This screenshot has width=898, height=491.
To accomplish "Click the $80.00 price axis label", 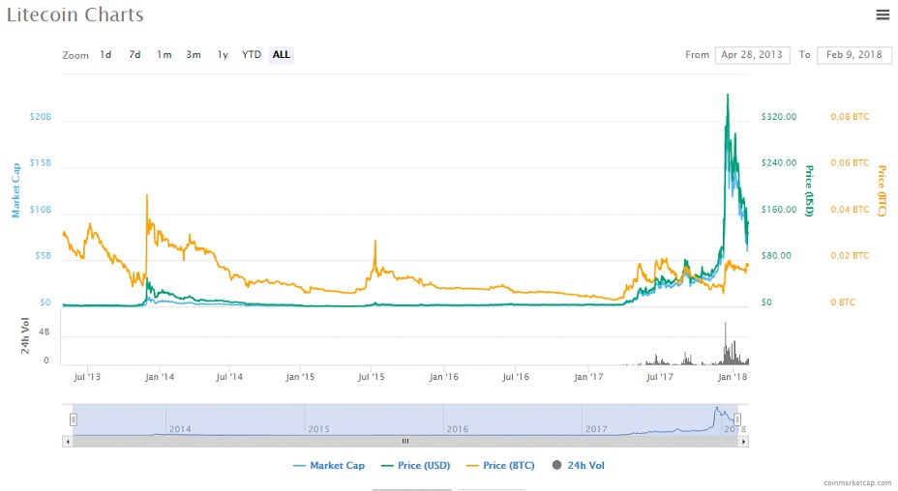I will (x=776, y=256).
